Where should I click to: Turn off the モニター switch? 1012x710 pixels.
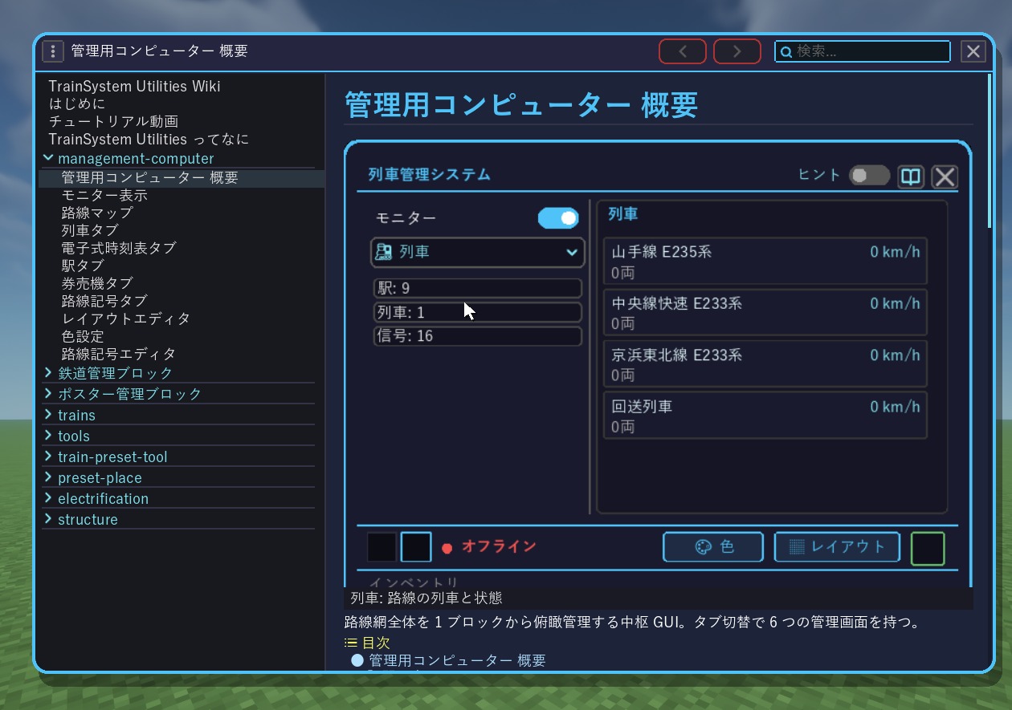click(x=558, y=218)
